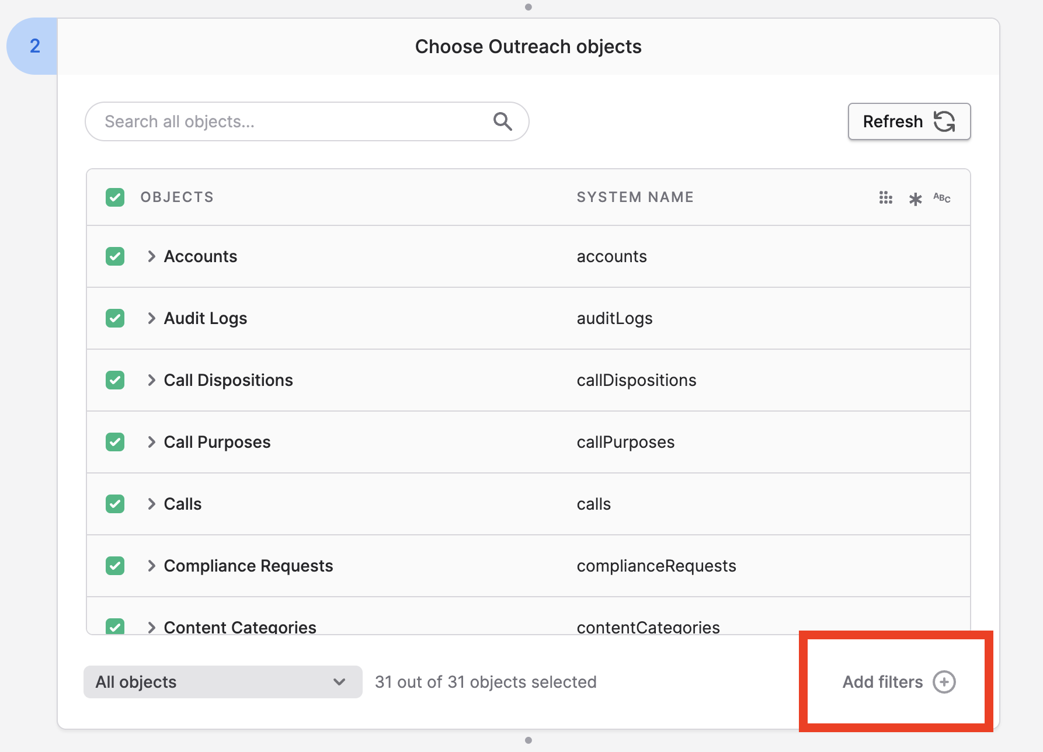Screen dimensions: 1043x752
Task: Toggle the select-all OBJECTS checkbox
Action: 115,197
